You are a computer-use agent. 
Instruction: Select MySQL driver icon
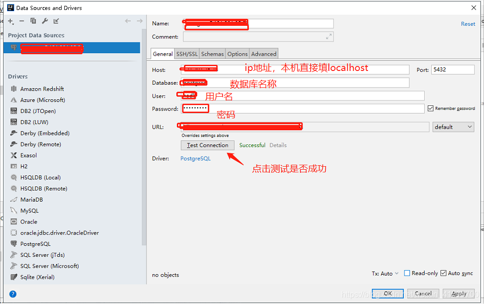(14, 211)
